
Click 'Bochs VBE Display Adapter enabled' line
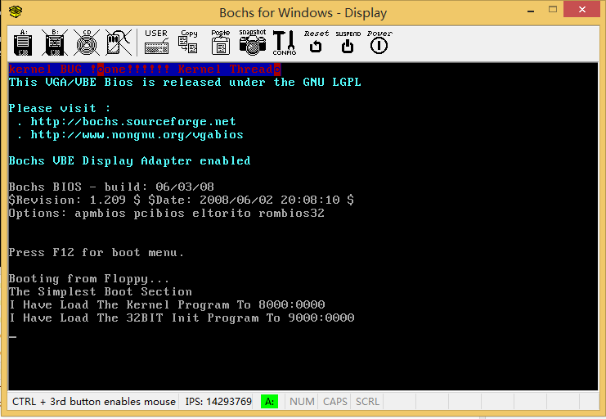tap(129, 161)
